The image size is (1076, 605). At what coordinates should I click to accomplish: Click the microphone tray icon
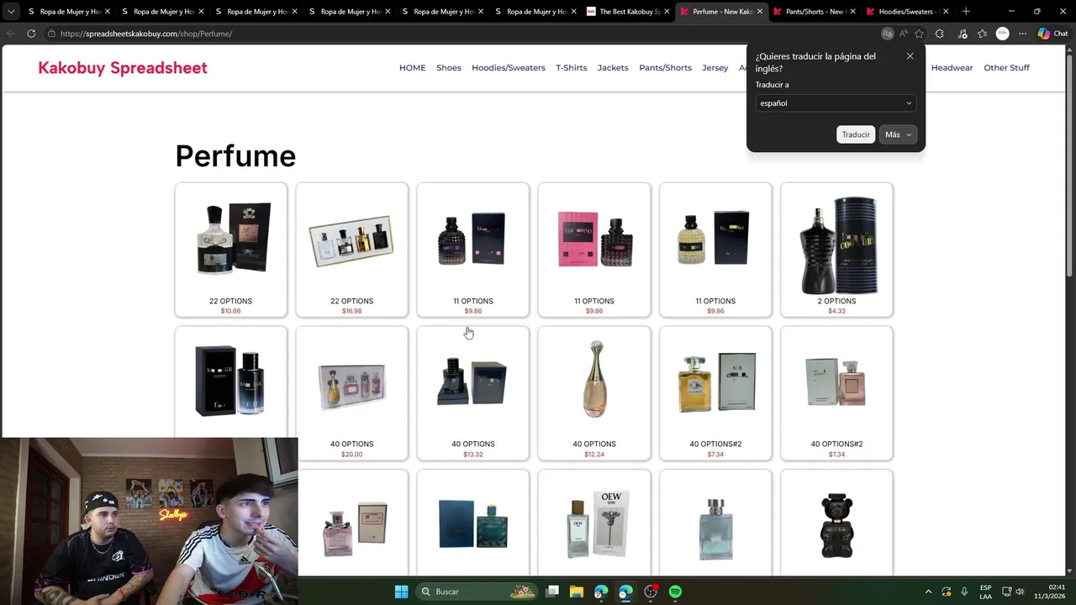pyautogui.click(x=964, y=592)
